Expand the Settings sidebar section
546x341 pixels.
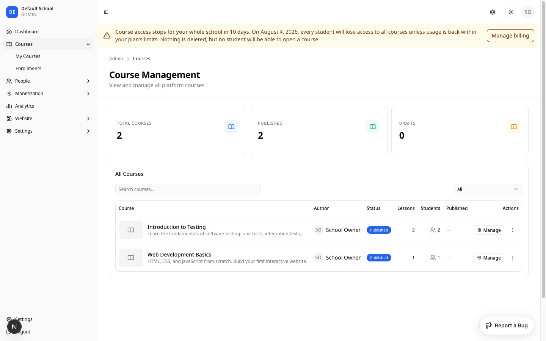(49, 131)
